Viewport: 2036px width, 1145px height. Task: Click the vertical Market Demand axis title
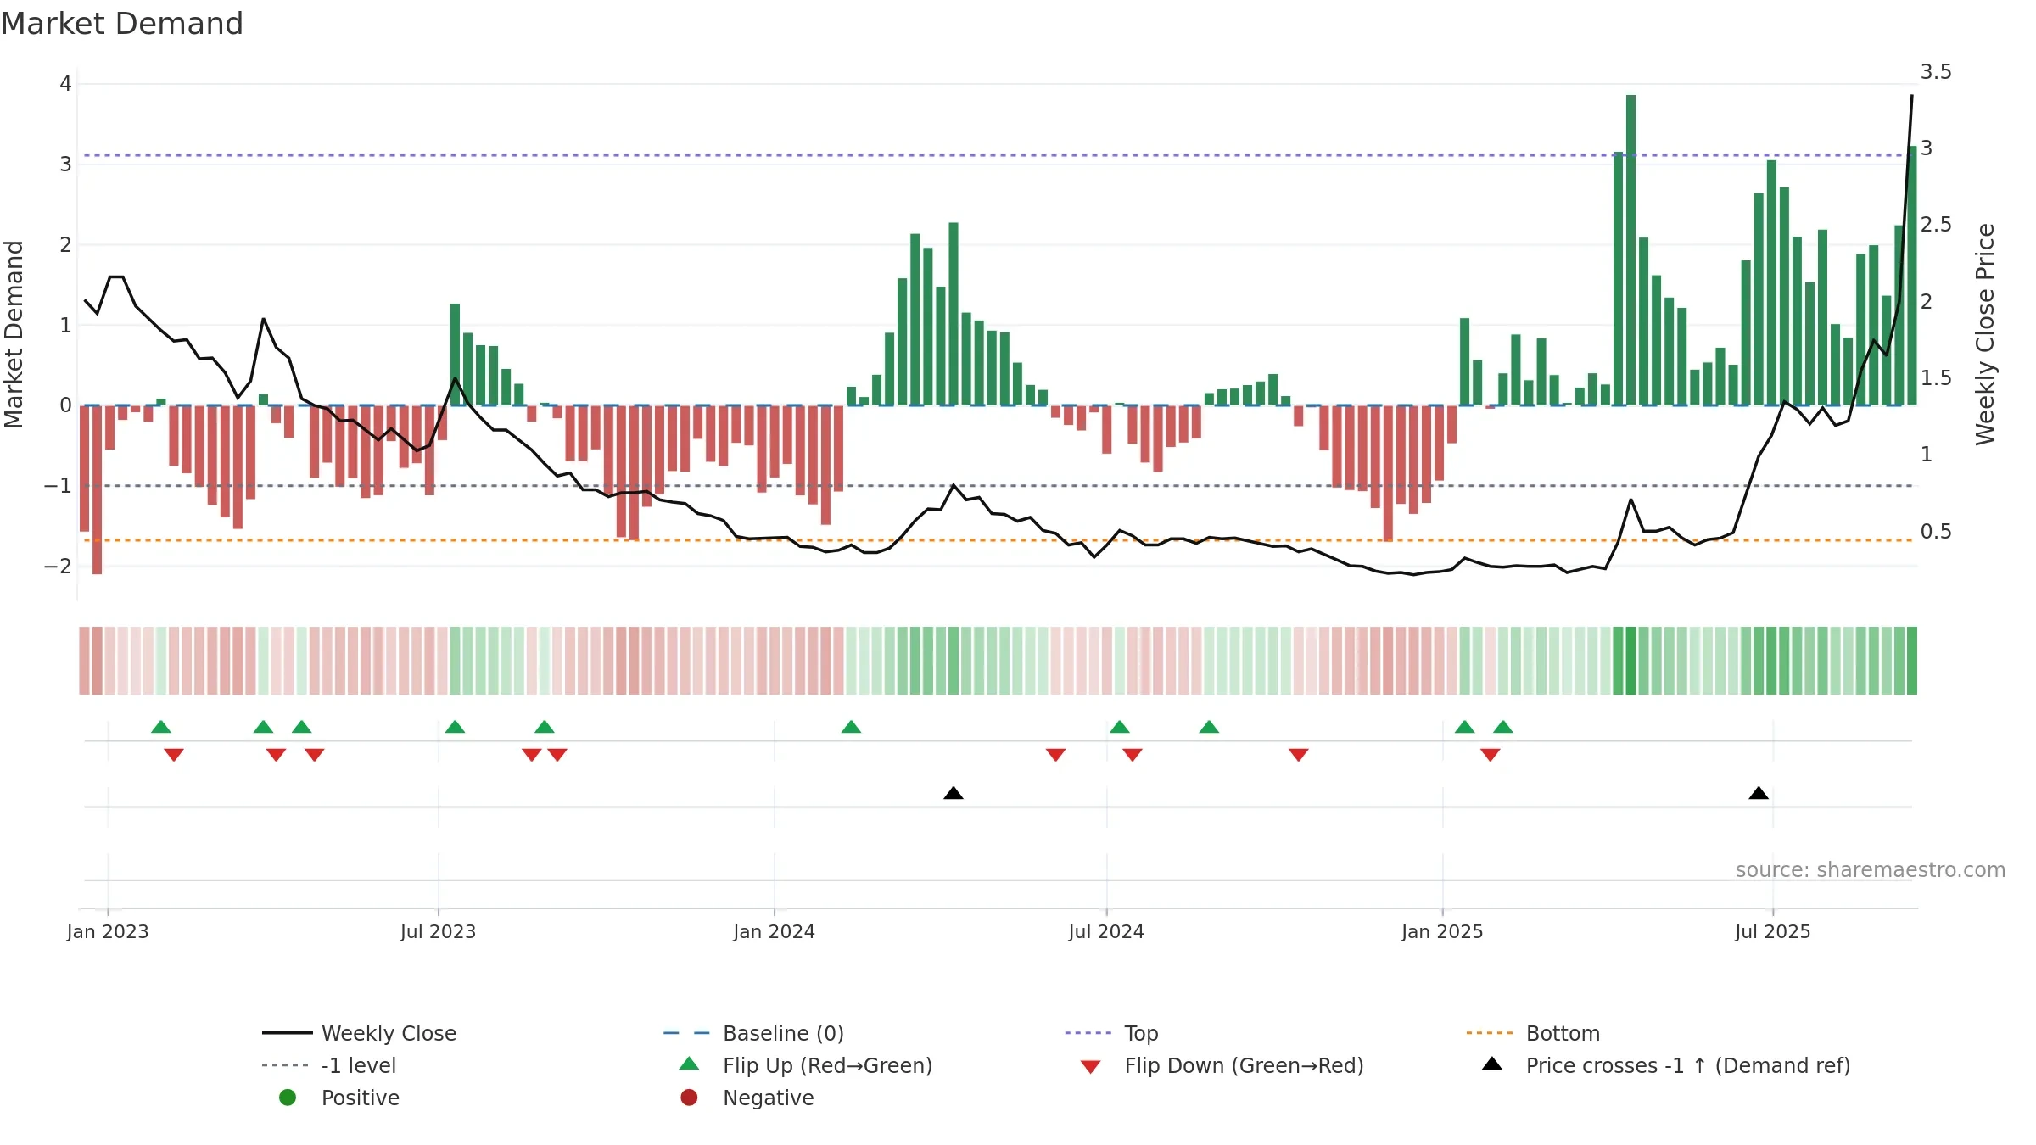(14, 334)
